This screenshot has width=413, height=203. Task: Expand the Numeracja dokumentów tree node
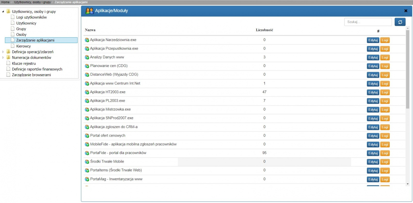tap(3, 57)
